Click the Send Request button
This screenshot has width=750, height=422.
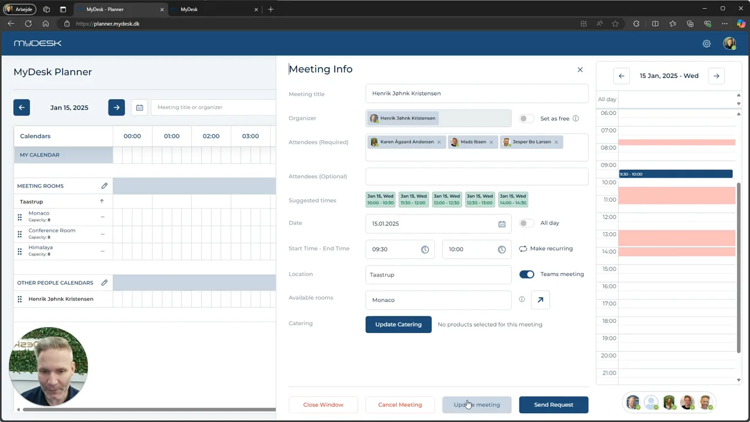[553, 404]
